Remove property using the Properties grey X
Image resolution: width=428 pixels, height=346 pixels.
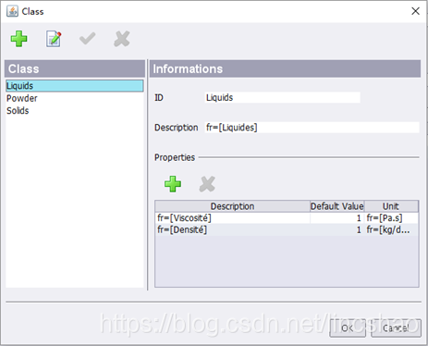pos(207,184)
